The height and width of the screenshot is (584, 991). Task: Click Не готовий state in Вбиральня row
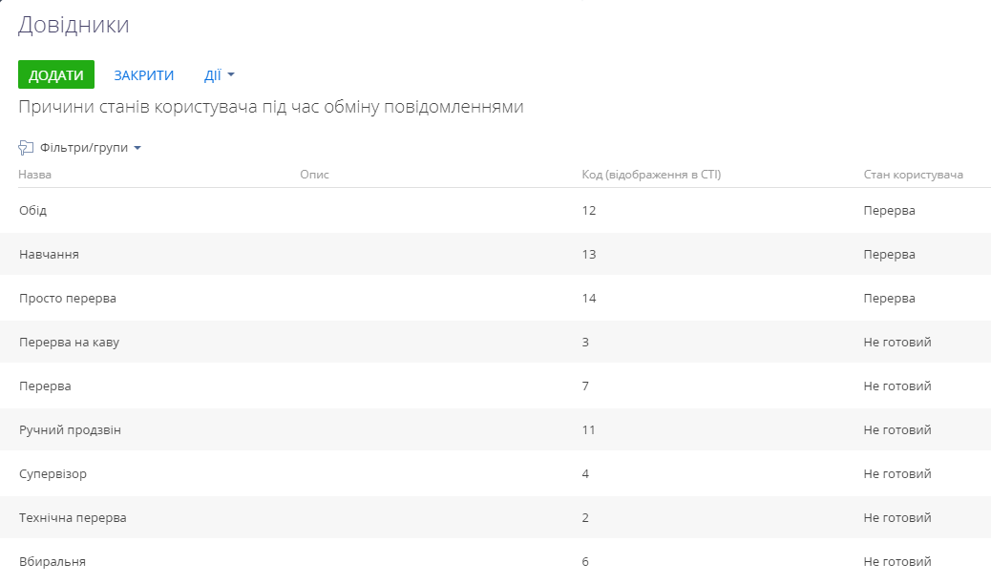[x=897, y=561]
